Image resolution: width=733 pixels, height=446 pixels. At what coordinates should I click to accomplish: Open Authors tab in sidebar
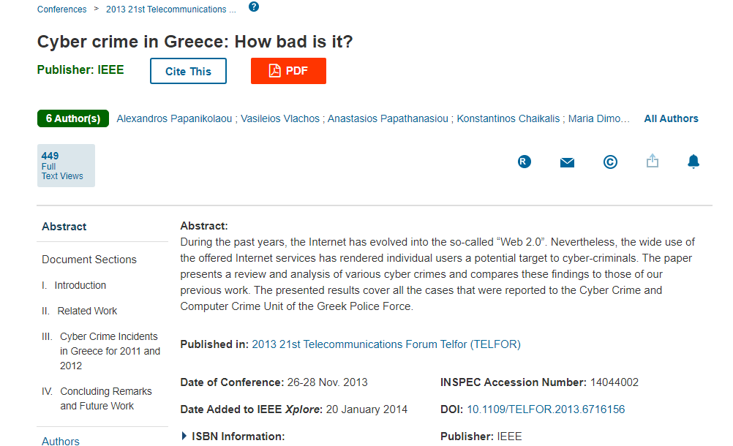point(61,441)
